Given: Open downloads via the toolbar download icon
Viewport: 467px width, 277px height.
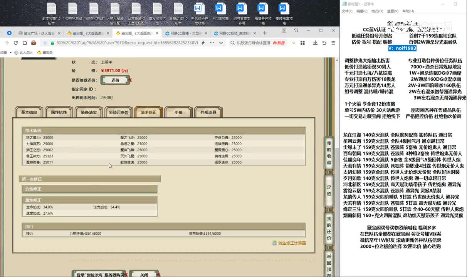Looking at the screenshot, I should [316, 43].
